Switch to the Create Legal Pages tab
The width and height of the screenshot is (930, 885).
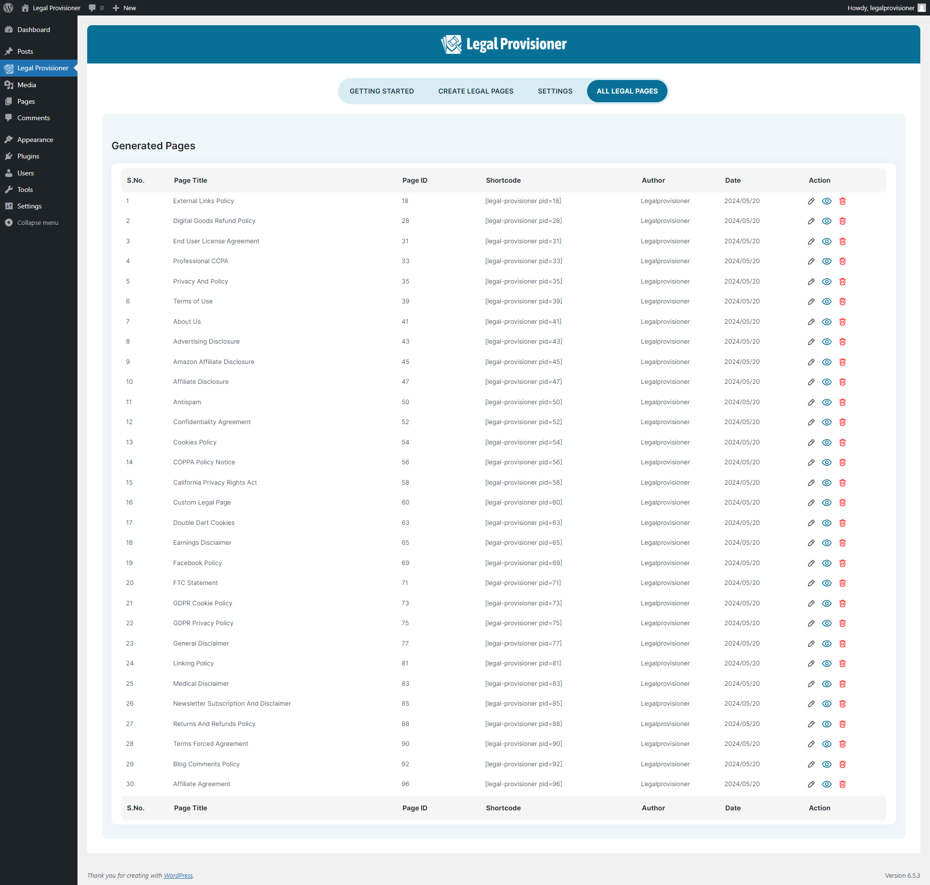click(x=476, y=91)
